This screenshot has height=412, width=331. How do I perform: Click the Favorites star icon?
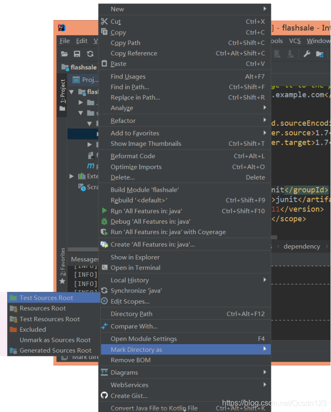(62, 281)
